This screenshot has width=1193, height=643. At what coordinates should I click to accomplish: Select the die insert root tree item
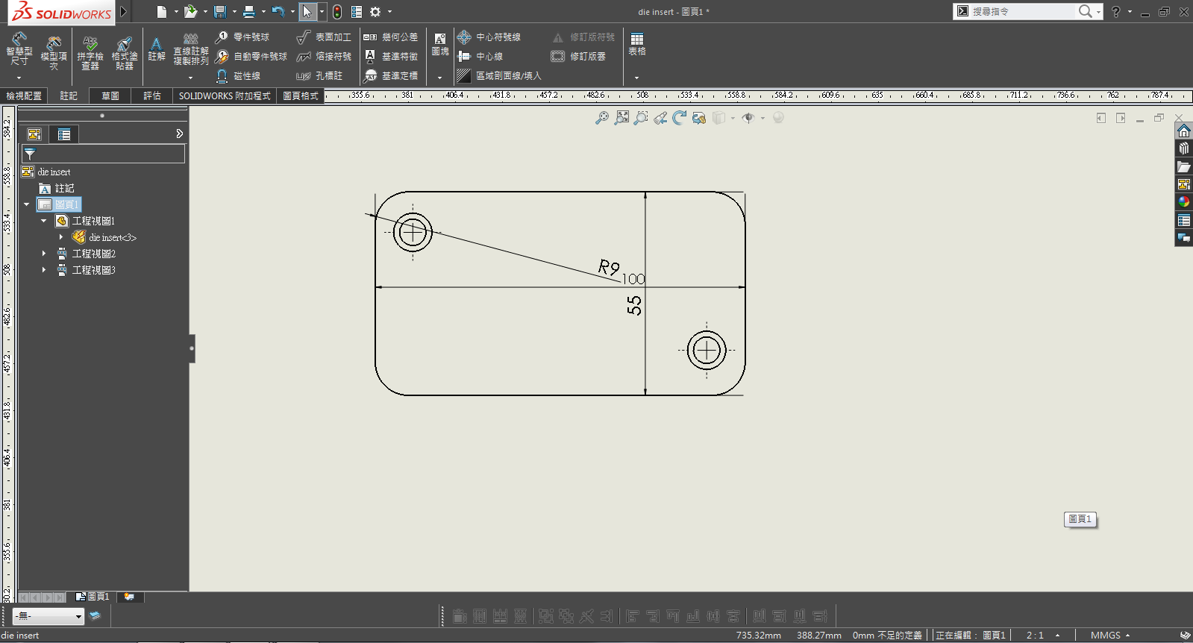point(46,172)
